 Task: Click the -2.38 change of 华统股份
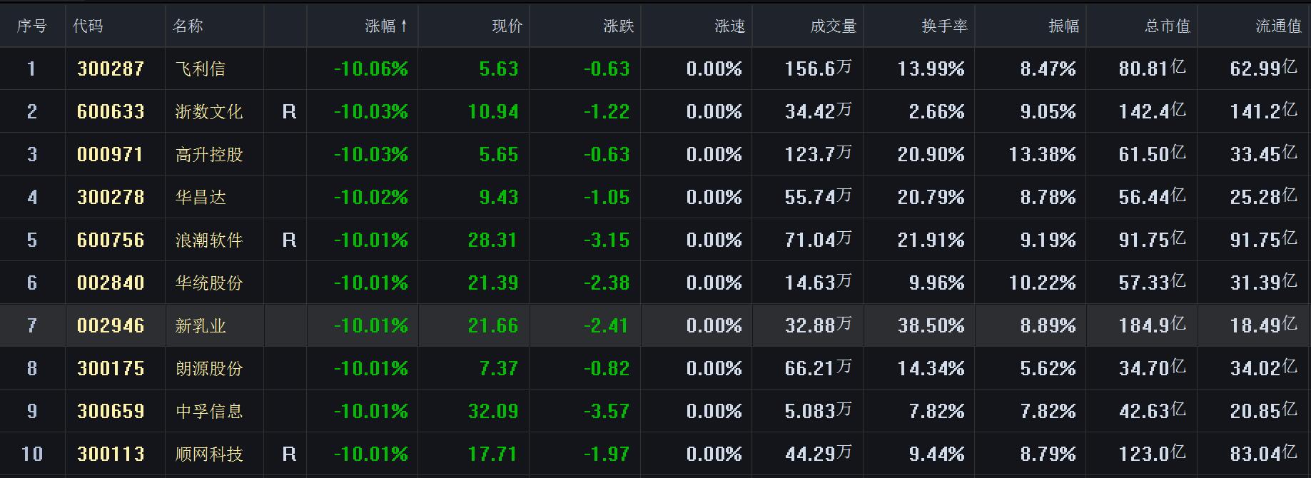coord(607,283)
